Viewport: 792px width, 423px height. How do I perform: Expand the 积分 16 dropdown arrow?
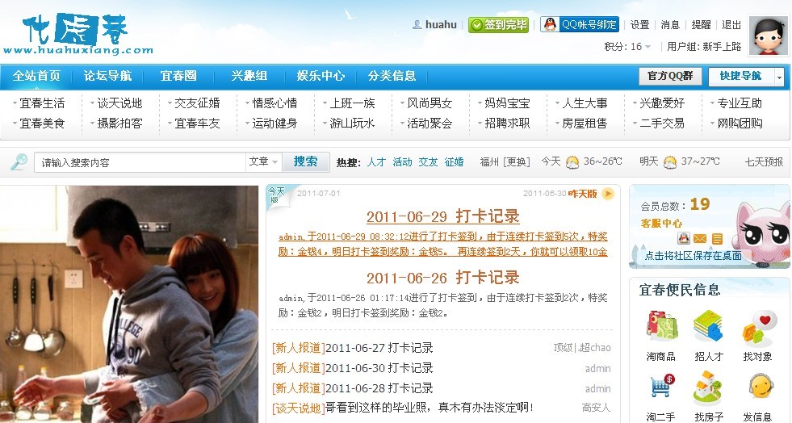pos(648,47)
